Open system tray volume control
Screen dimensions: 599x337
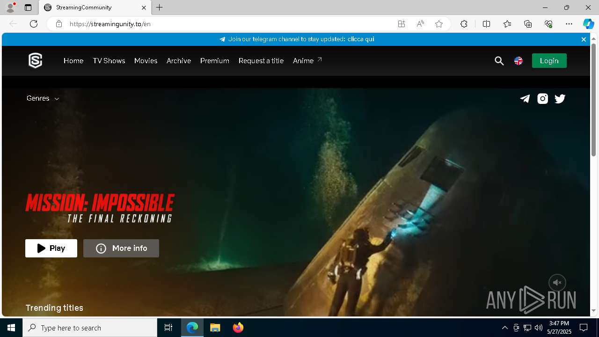click(x=539, y=328)
